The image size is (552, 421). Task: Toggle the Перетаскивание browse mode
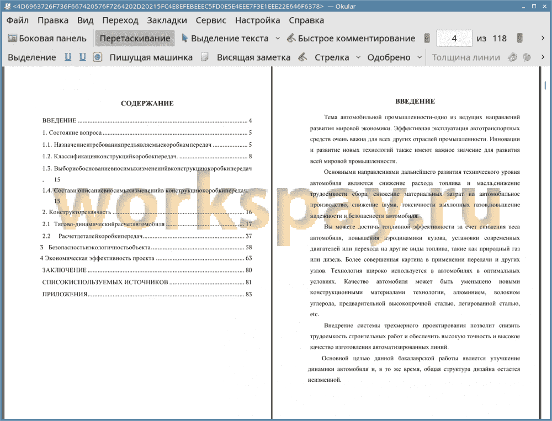coord(135,39)
